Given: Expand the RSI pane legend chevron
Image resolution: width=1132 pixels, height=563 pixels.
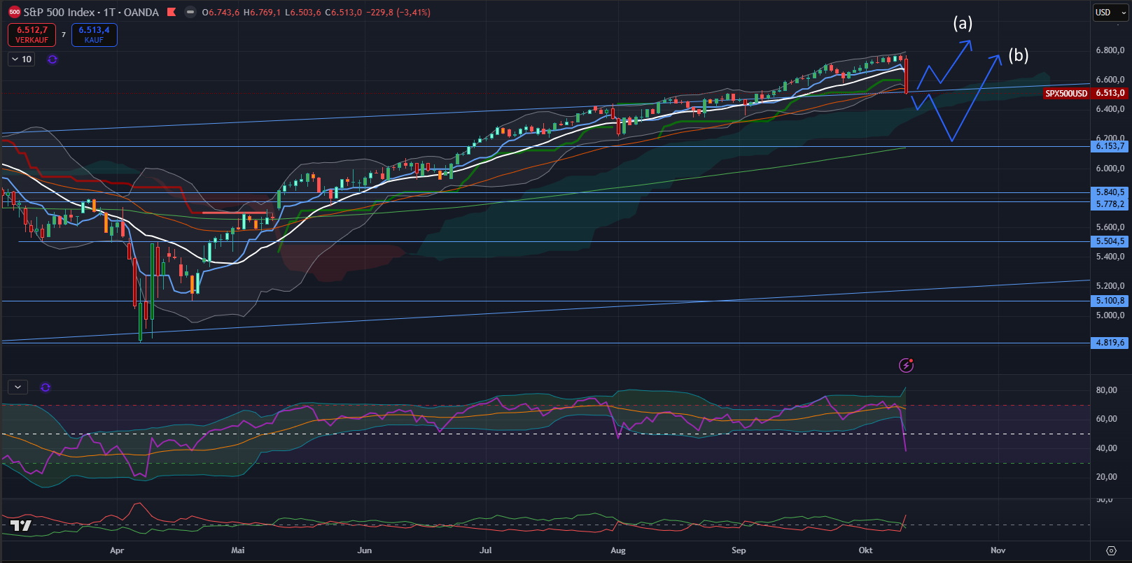Looking at the screenshot, I should pos(18,387).
